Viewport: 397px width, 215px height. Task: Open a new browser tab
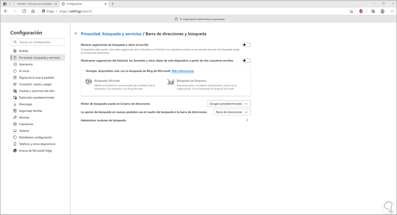tap(113, 4)
